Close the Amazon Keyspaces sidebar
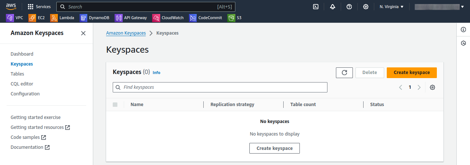The width and height of the screenshot is (470, 165). [x=83, y=33]
